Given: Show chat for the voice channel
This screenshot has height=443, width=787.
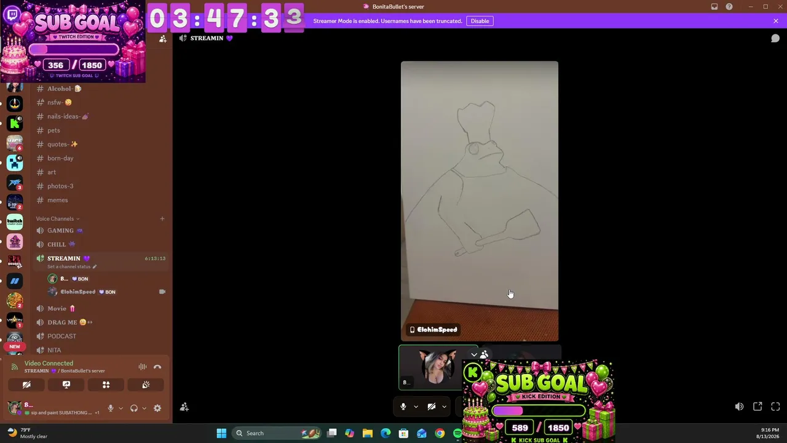Looking at the screenshot, I should tap(775, 39).
